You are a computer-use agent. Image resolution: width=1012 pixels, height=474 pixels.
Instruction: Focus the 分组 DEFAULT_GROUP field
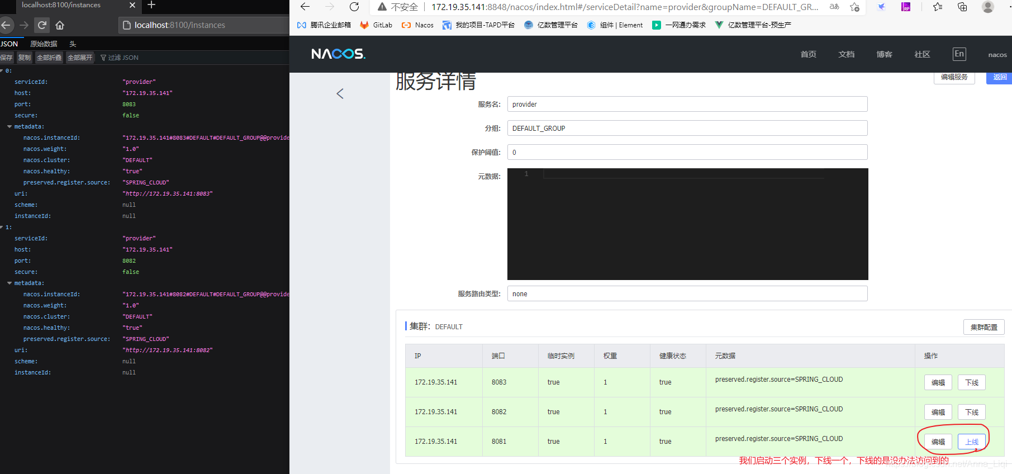coord(687,128)
